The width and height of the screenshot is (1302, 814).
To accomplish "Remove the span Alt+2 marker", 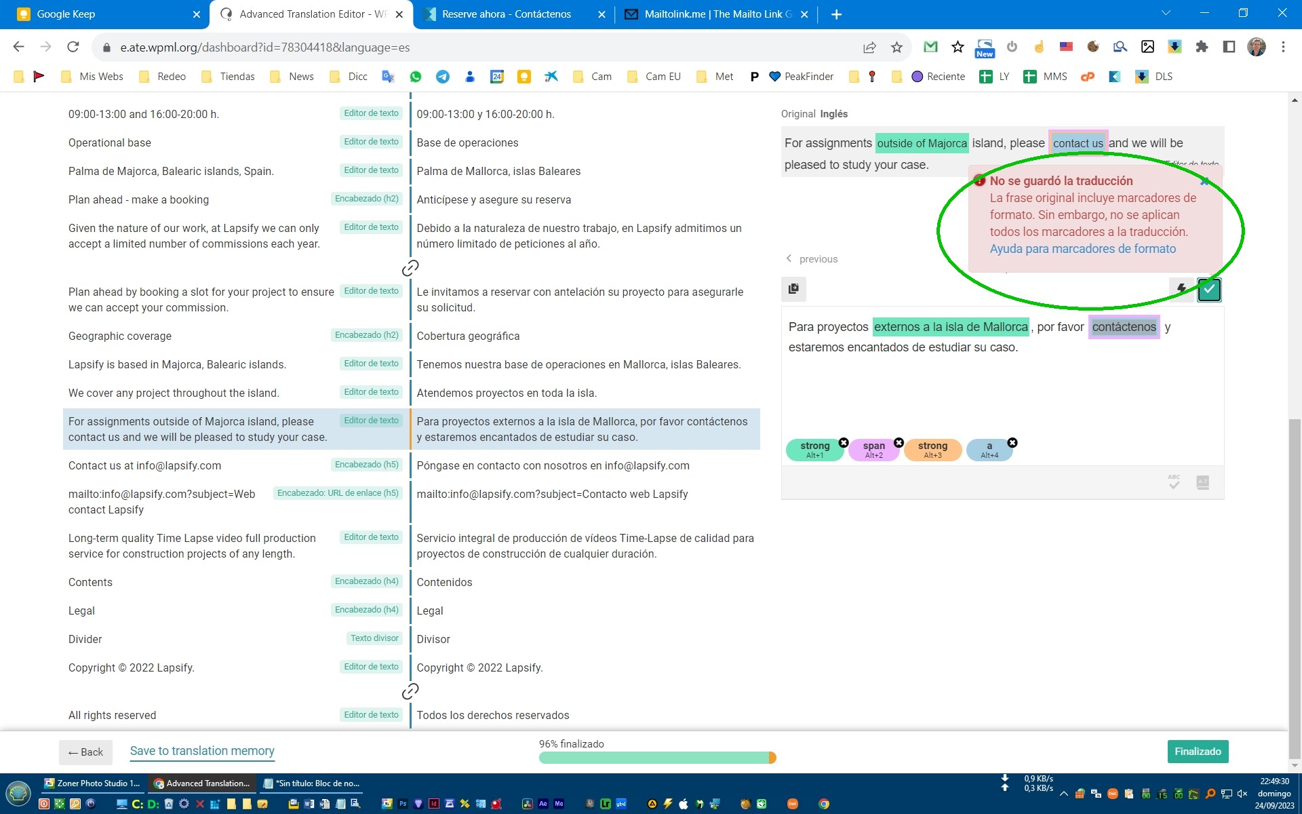I will 899,442.
